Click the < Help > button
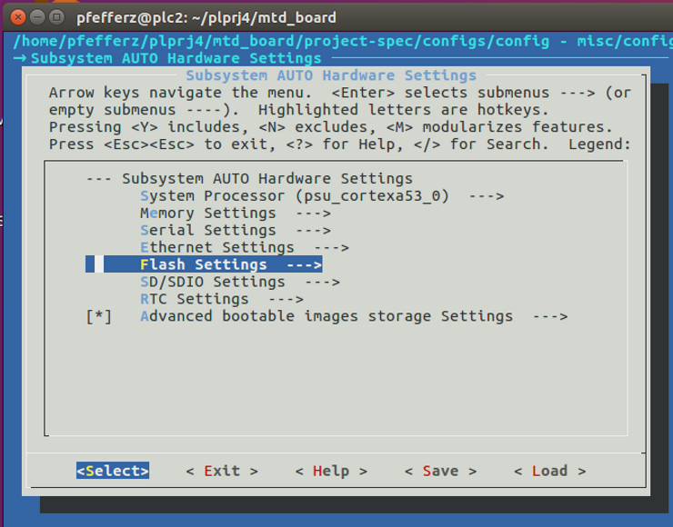 (x=331, y=471)
